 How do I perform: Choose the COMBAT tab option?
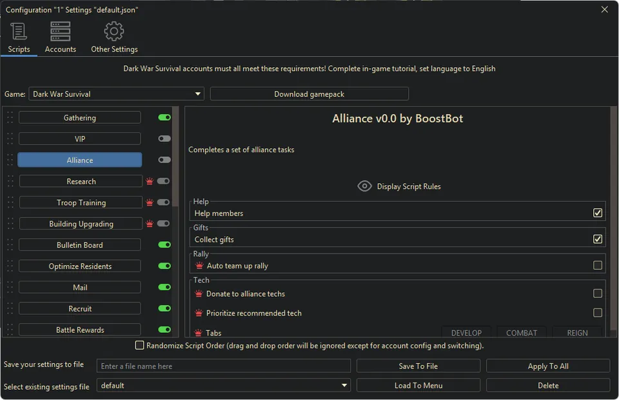pyautogui.click(x=522, y=332)
